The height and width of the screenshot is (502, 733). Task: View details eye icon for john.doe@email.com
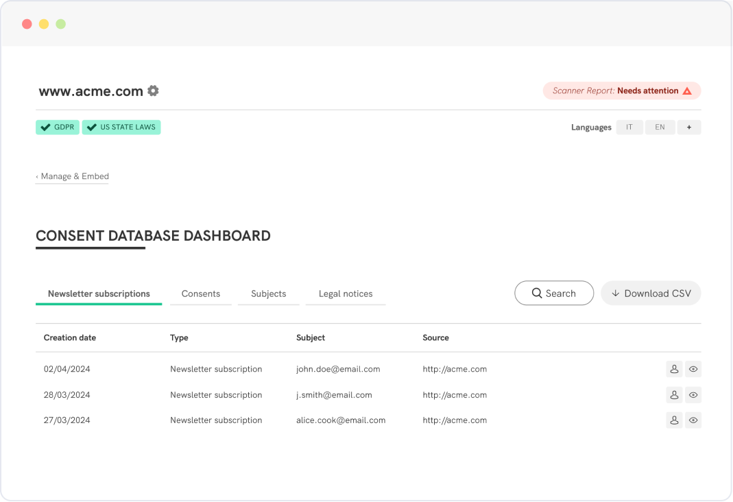pyautogui.click(x=693, y=369)
